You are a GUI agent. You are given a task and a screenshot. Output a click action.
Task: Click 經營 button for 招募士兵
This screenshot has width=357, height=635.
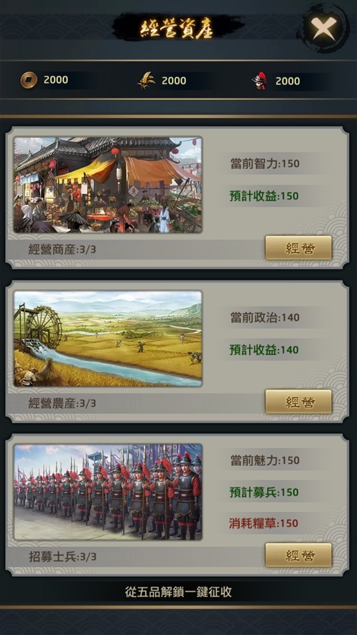(x=298, y=555)
